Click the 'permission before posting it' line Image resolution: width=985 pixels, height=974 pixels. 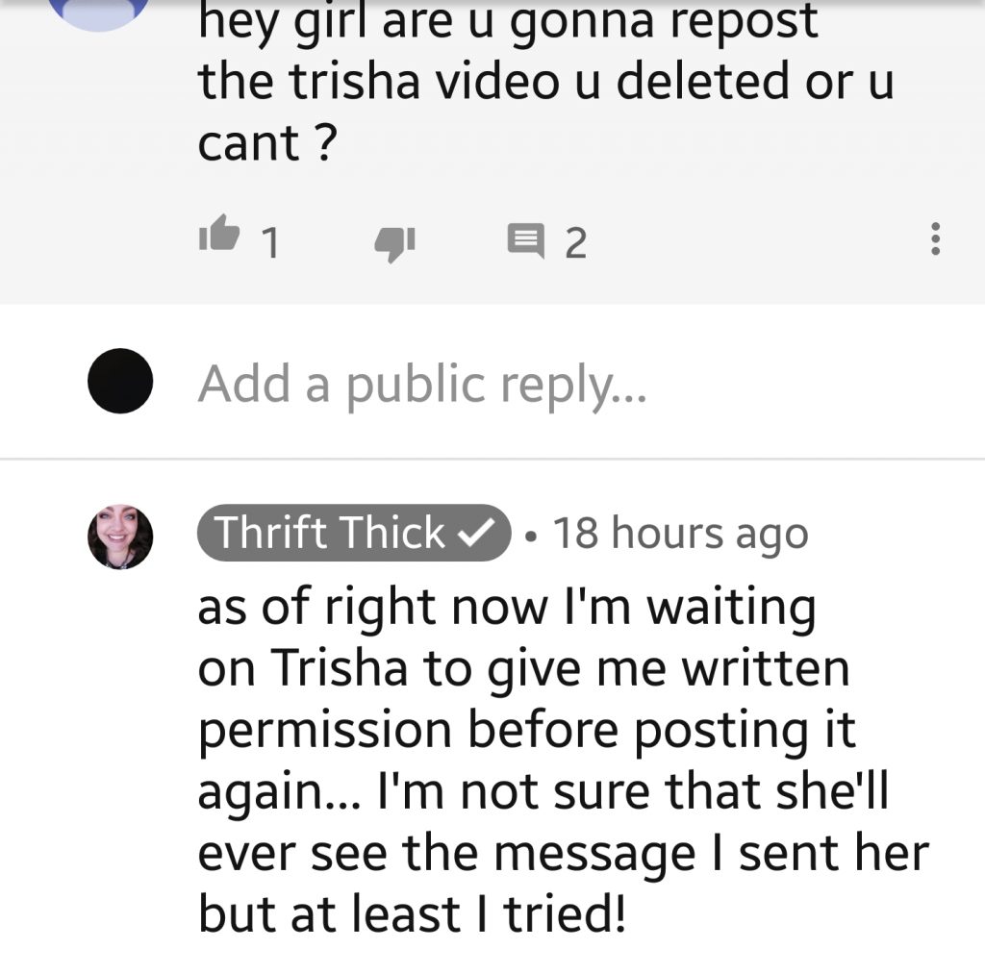coord(526,731)
